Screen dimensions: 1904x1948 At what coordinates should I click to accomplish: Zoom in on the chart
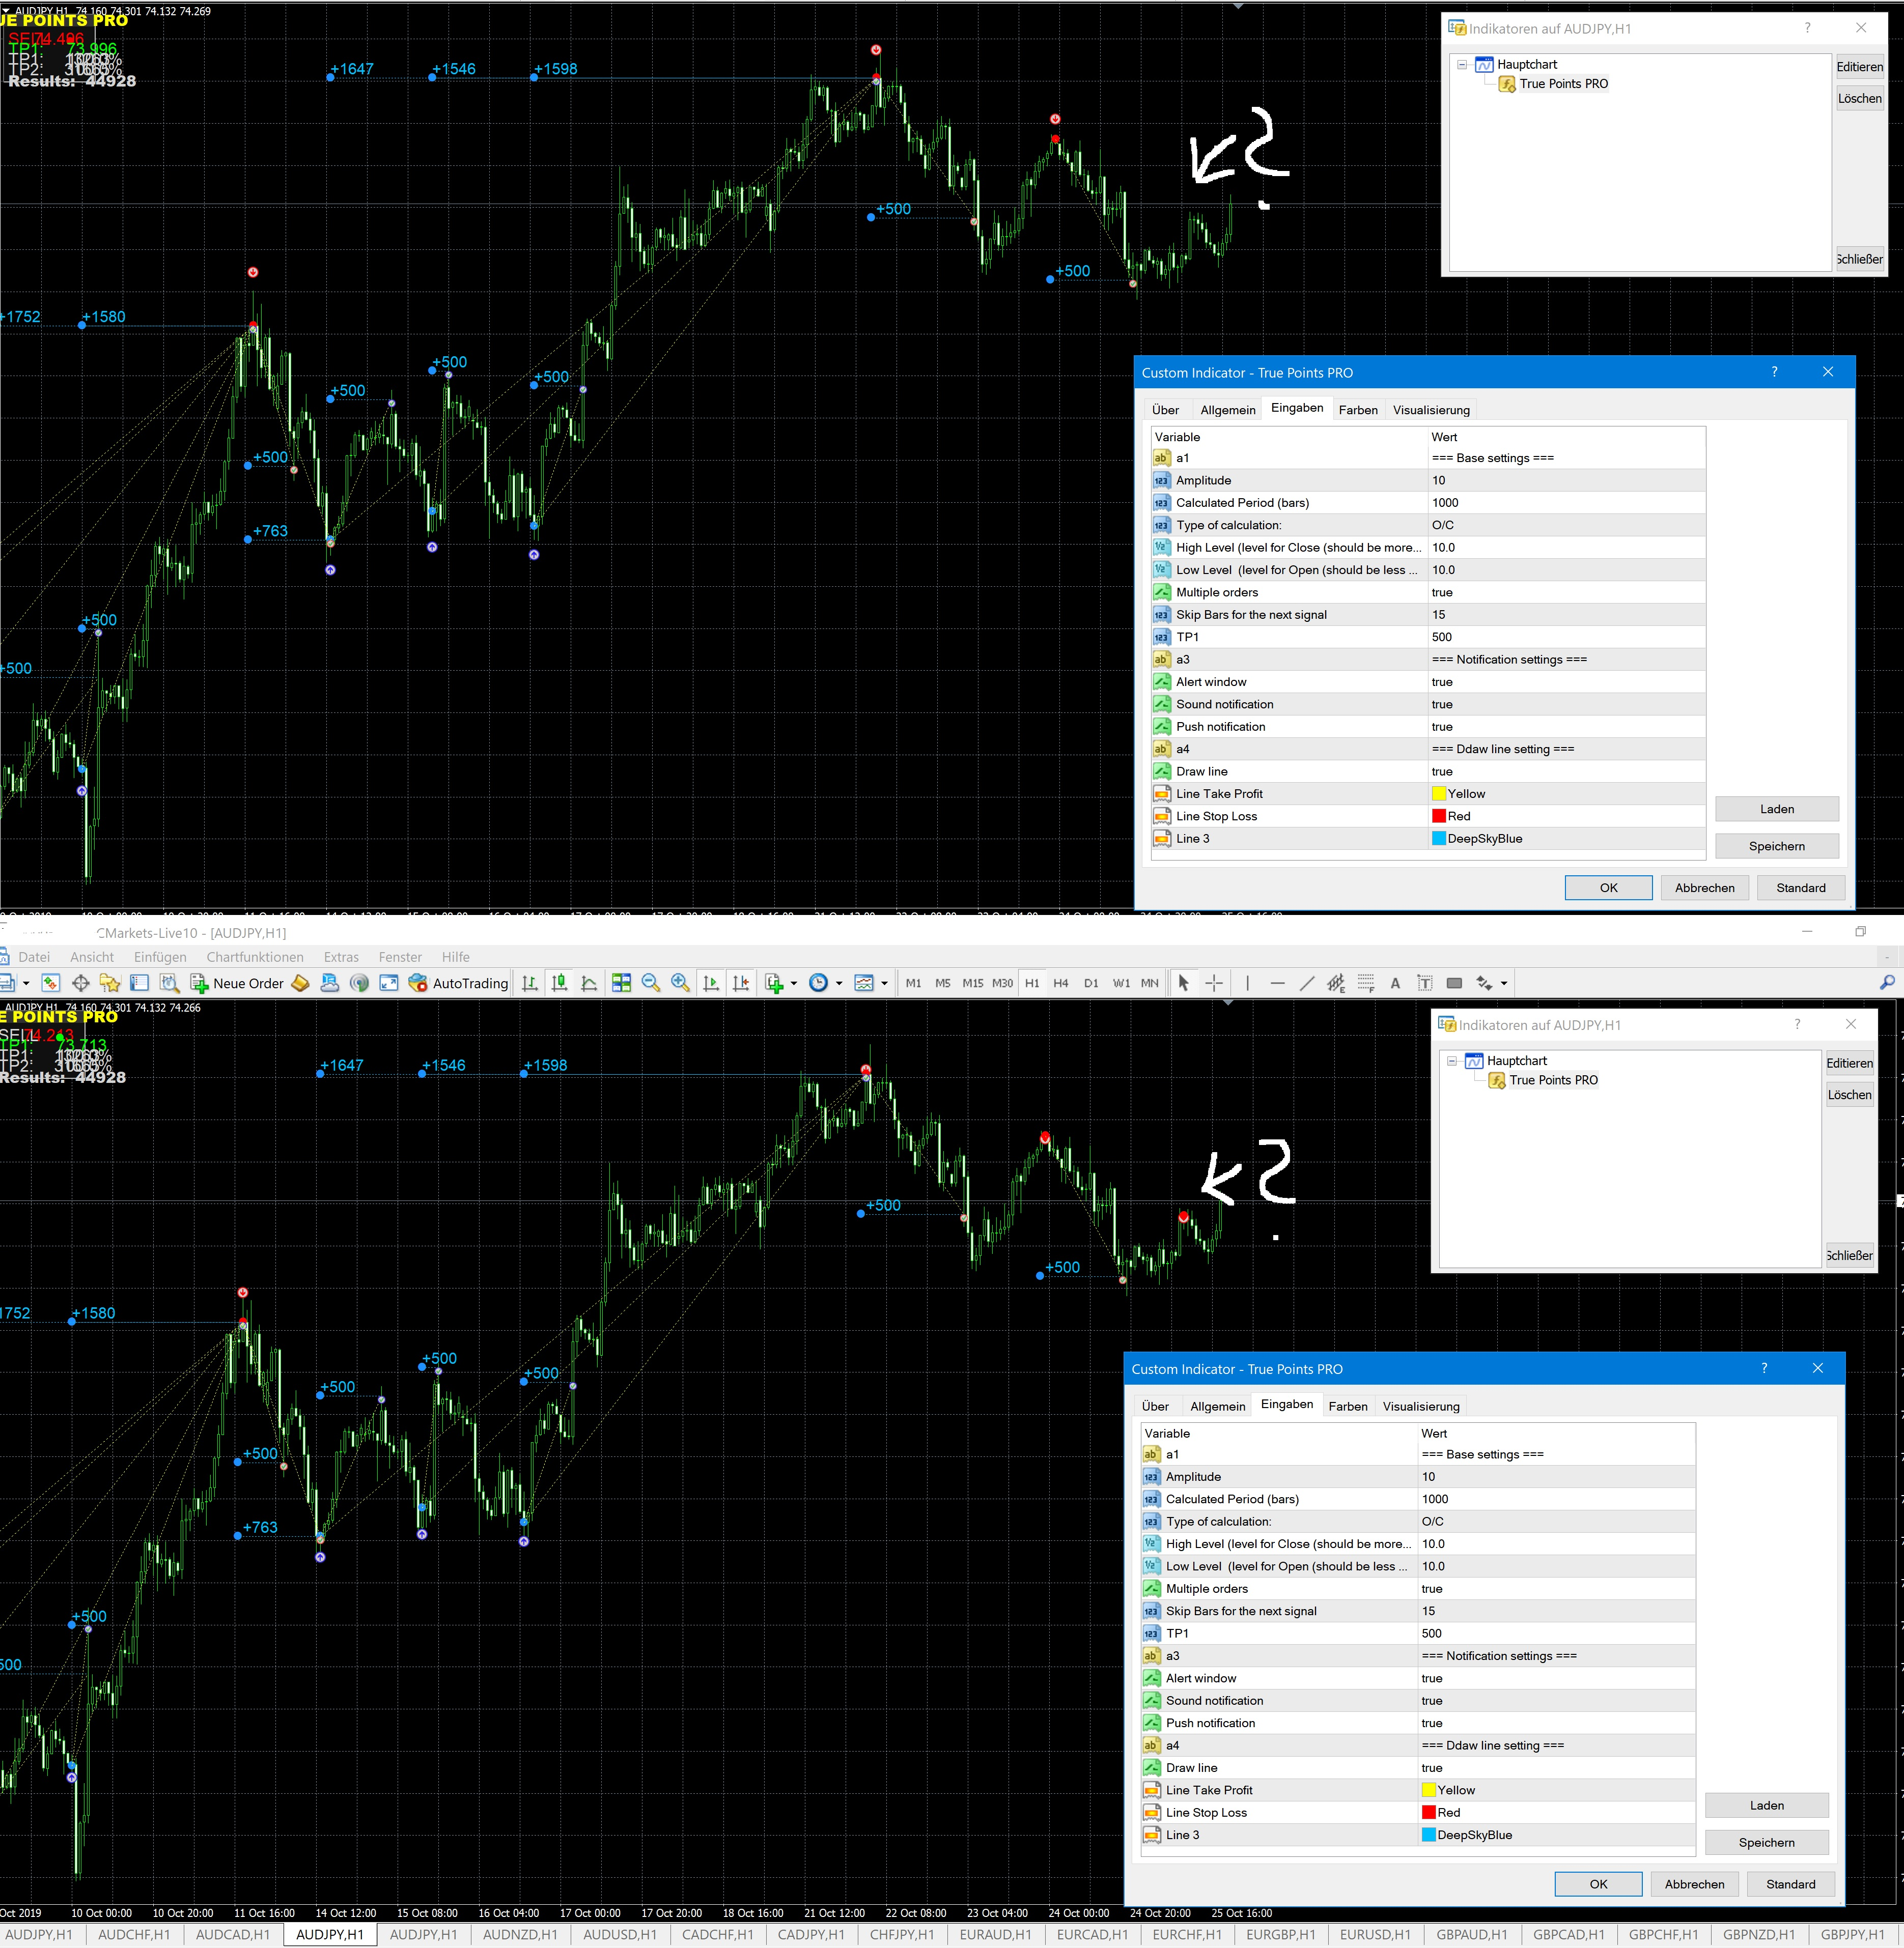coord(680,984)
